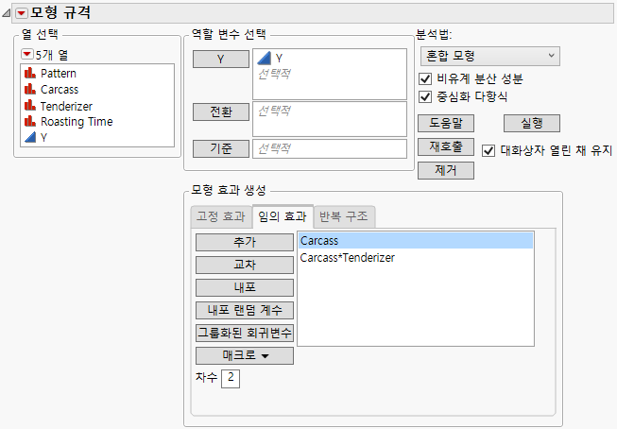Switch to the 고정 효과 tab
This screenshot has width=617, height=429.
click(218, 216)
